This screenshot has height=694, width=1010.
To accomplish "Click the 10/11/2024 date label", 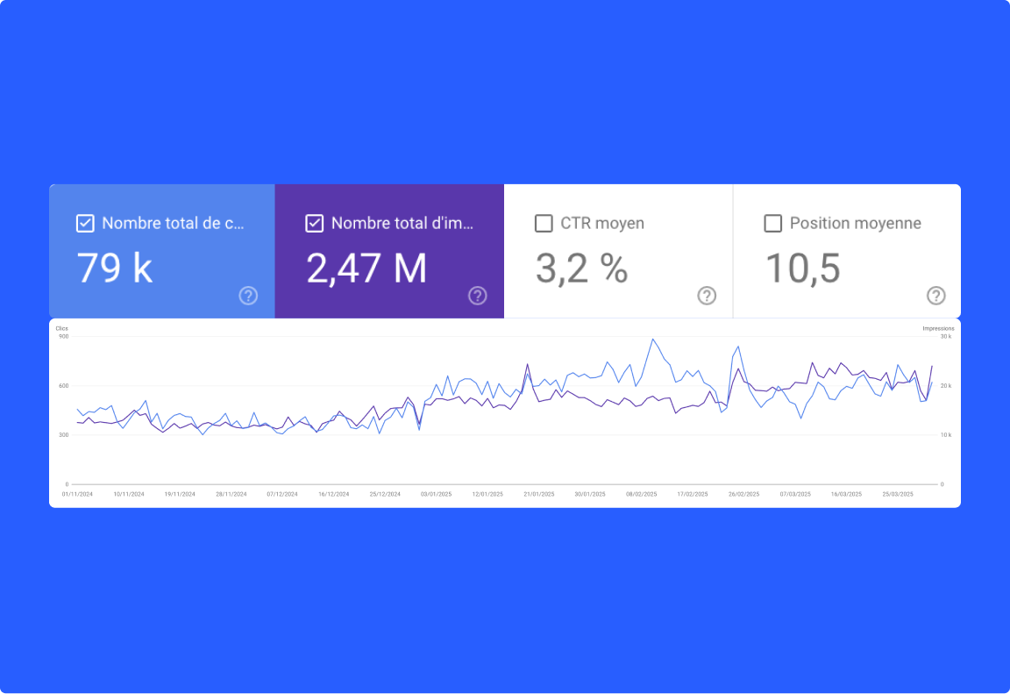I will pos(129,494).
